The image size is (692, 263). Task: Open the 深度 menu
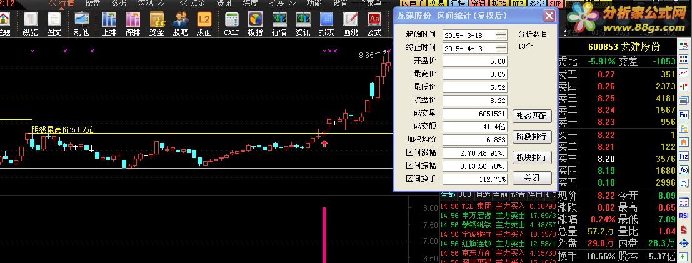tap(250, 4)
